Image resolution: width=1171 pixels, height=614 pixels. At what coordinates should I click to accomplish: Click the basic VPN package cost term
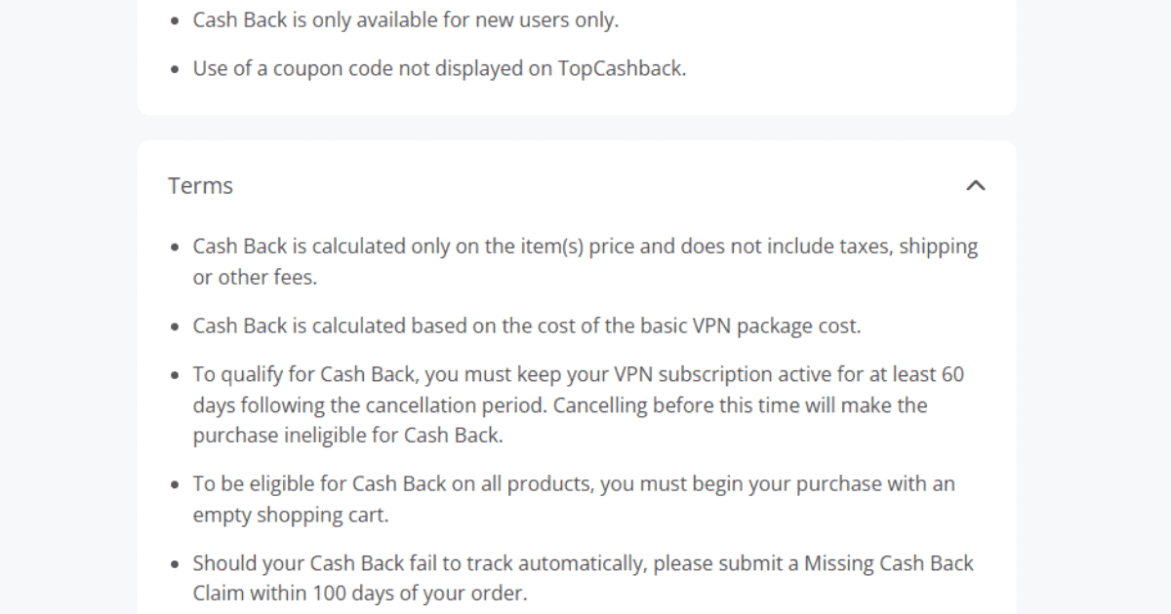(527, 326)
